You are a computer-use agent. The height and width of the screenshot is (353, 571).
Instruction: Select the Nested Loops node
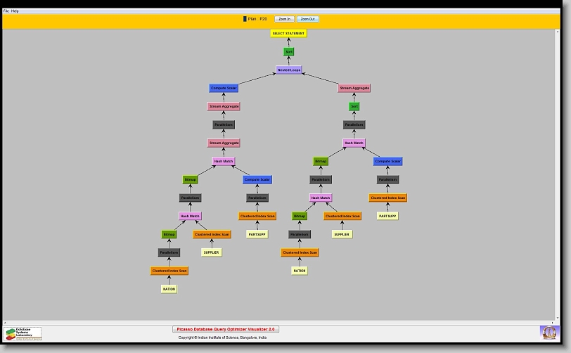point(288,70)
